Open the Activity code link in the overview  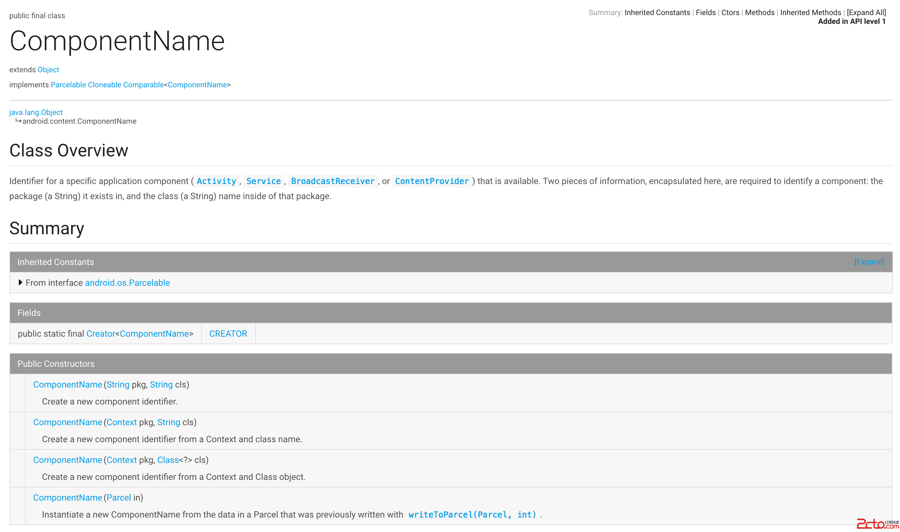coord(216,181)
